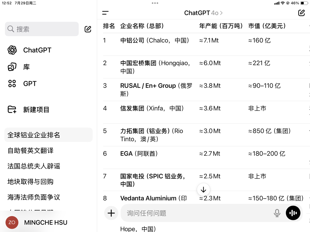Click the ≈150–180 亿（集团）market value

pos(276,198)
